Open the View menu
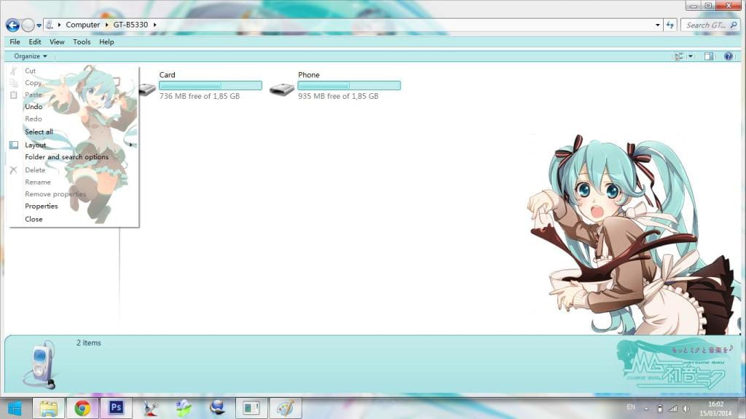The height and width of the screenshot is (419, 746). [57, 41]
